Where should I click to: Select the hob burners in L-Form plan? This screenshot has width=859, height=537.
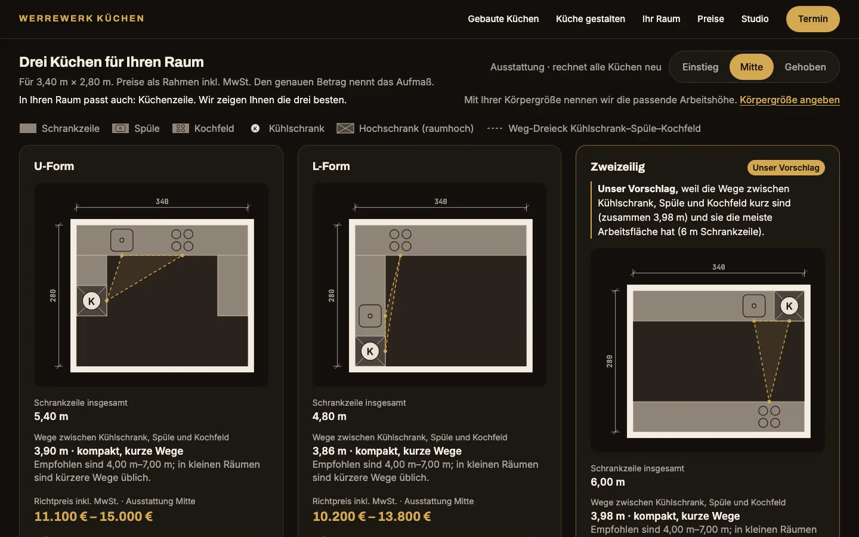pyautogui.click(x=400, y=240)
